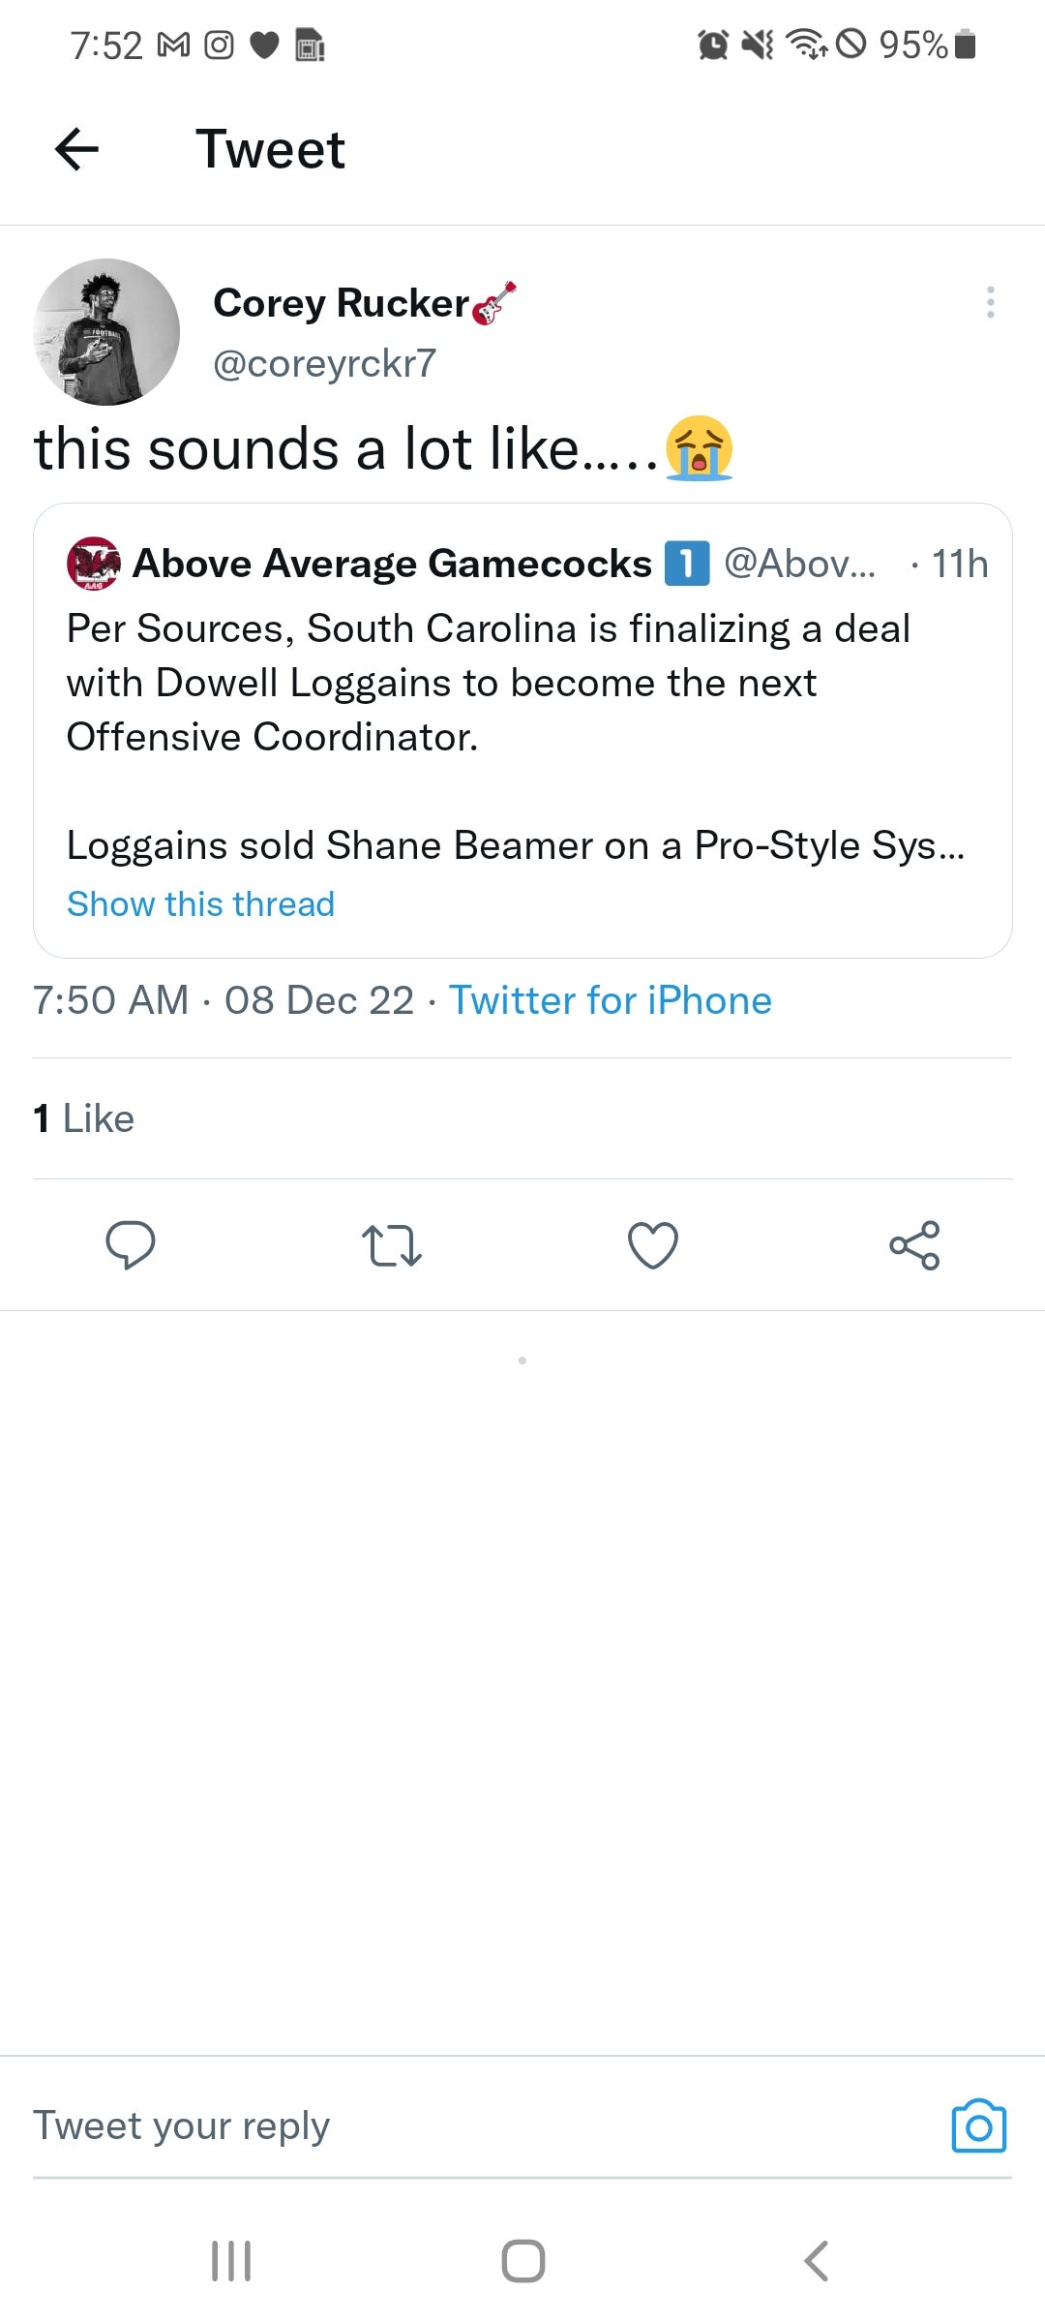Tap the back arrow to leave Tweet

[77, 149]
